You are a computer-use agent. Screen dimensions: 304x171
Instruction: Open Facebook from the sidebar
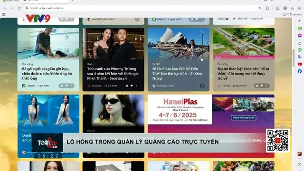[x=300, y=71]
